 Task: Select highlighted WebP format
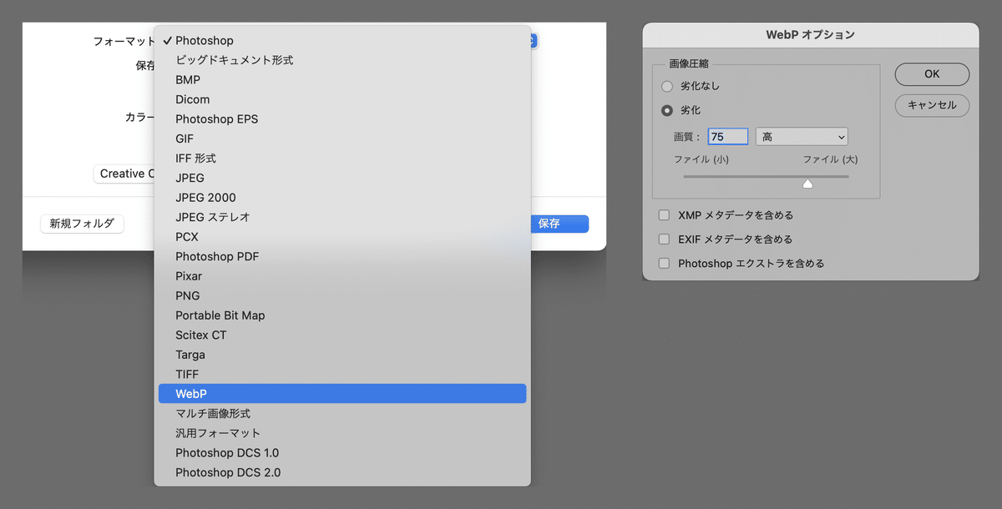pyautogui.click(x=342, y=394)
